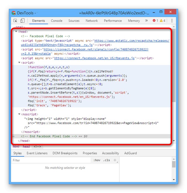Click the html breadcrumb item

[16, 146]
